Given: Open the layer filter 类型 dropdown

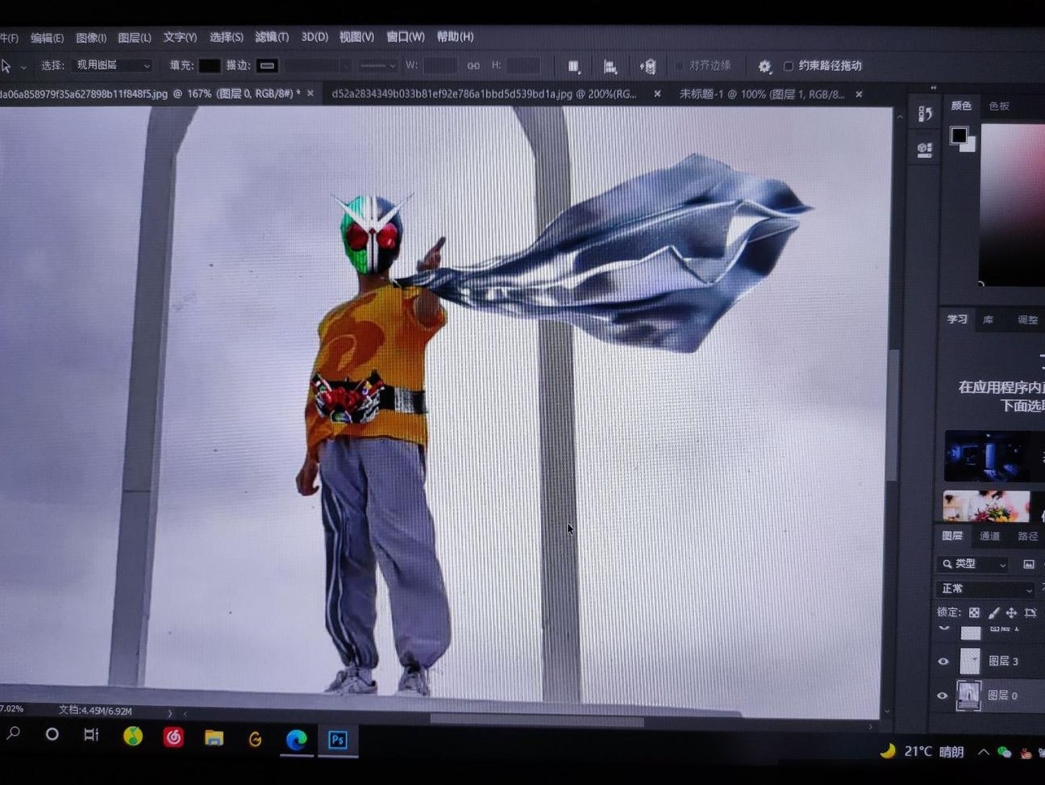Looking at the screenshot, I should tap(974, 564).
